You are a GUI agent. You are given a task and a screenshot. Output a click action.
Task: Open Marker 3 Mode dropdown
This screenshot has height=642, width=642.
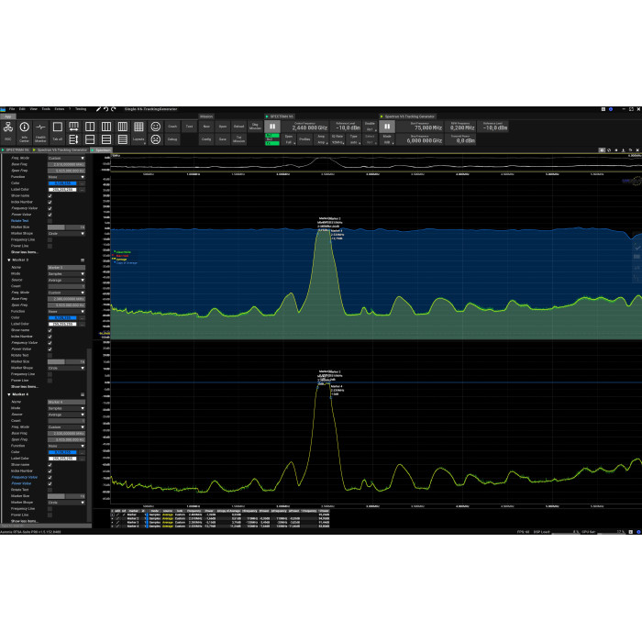click(x=66, y=273)
